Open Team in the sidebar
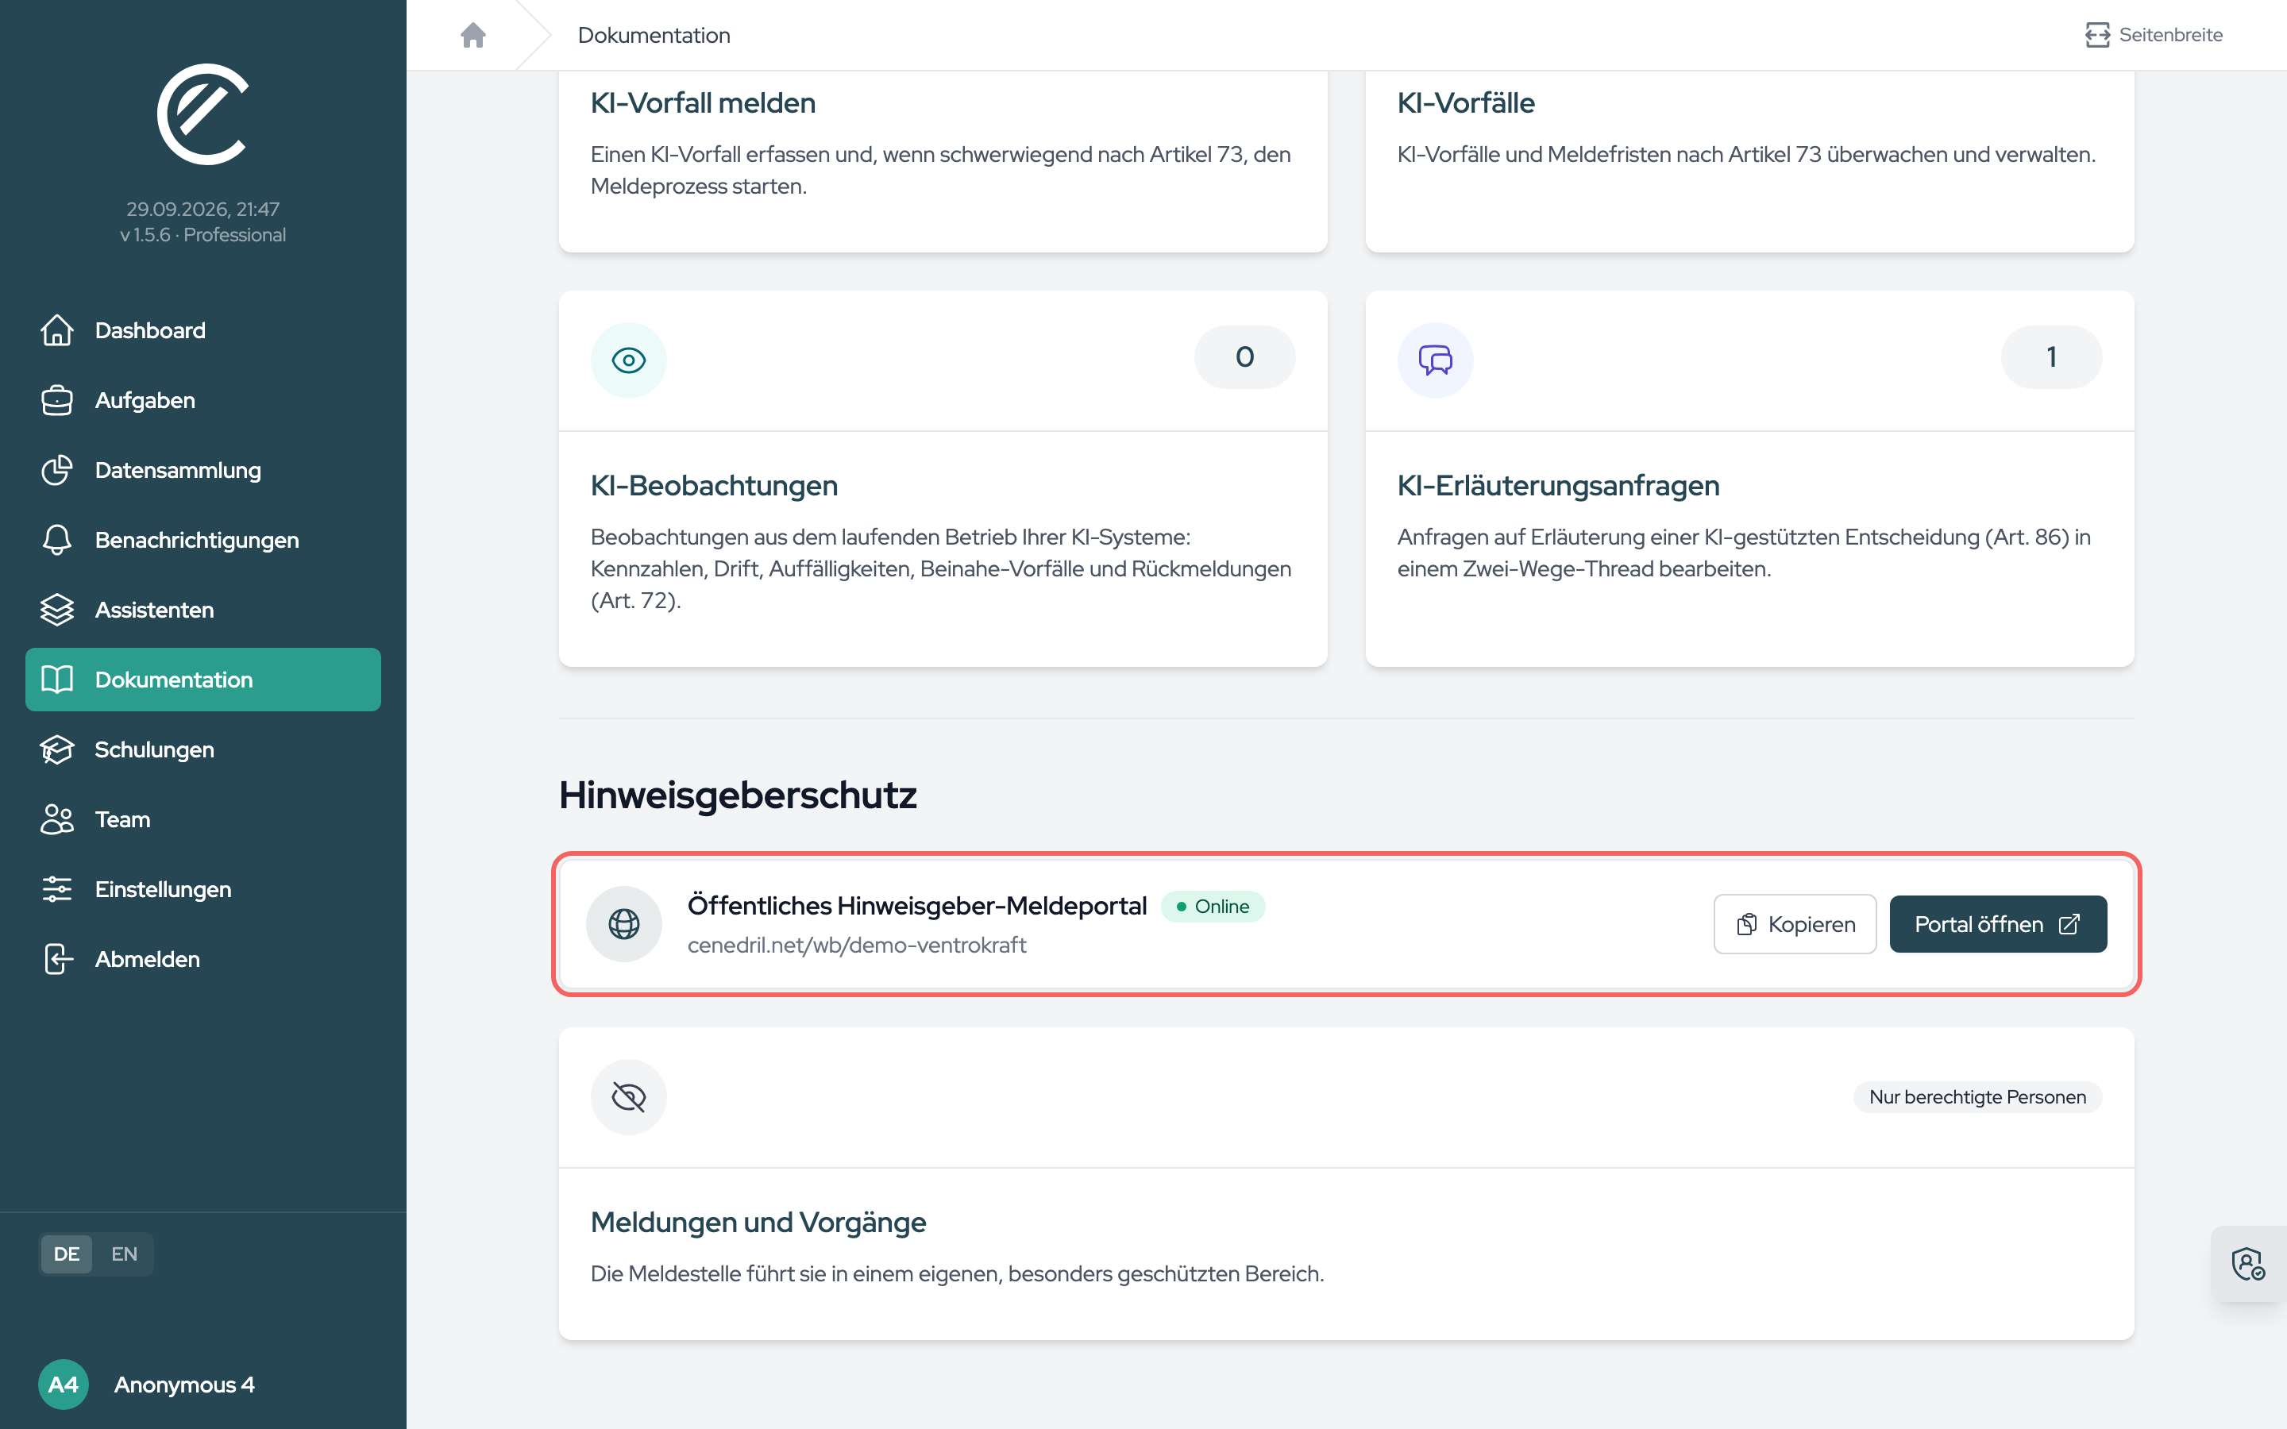The image size is (2287, 1429). [202, 819]
